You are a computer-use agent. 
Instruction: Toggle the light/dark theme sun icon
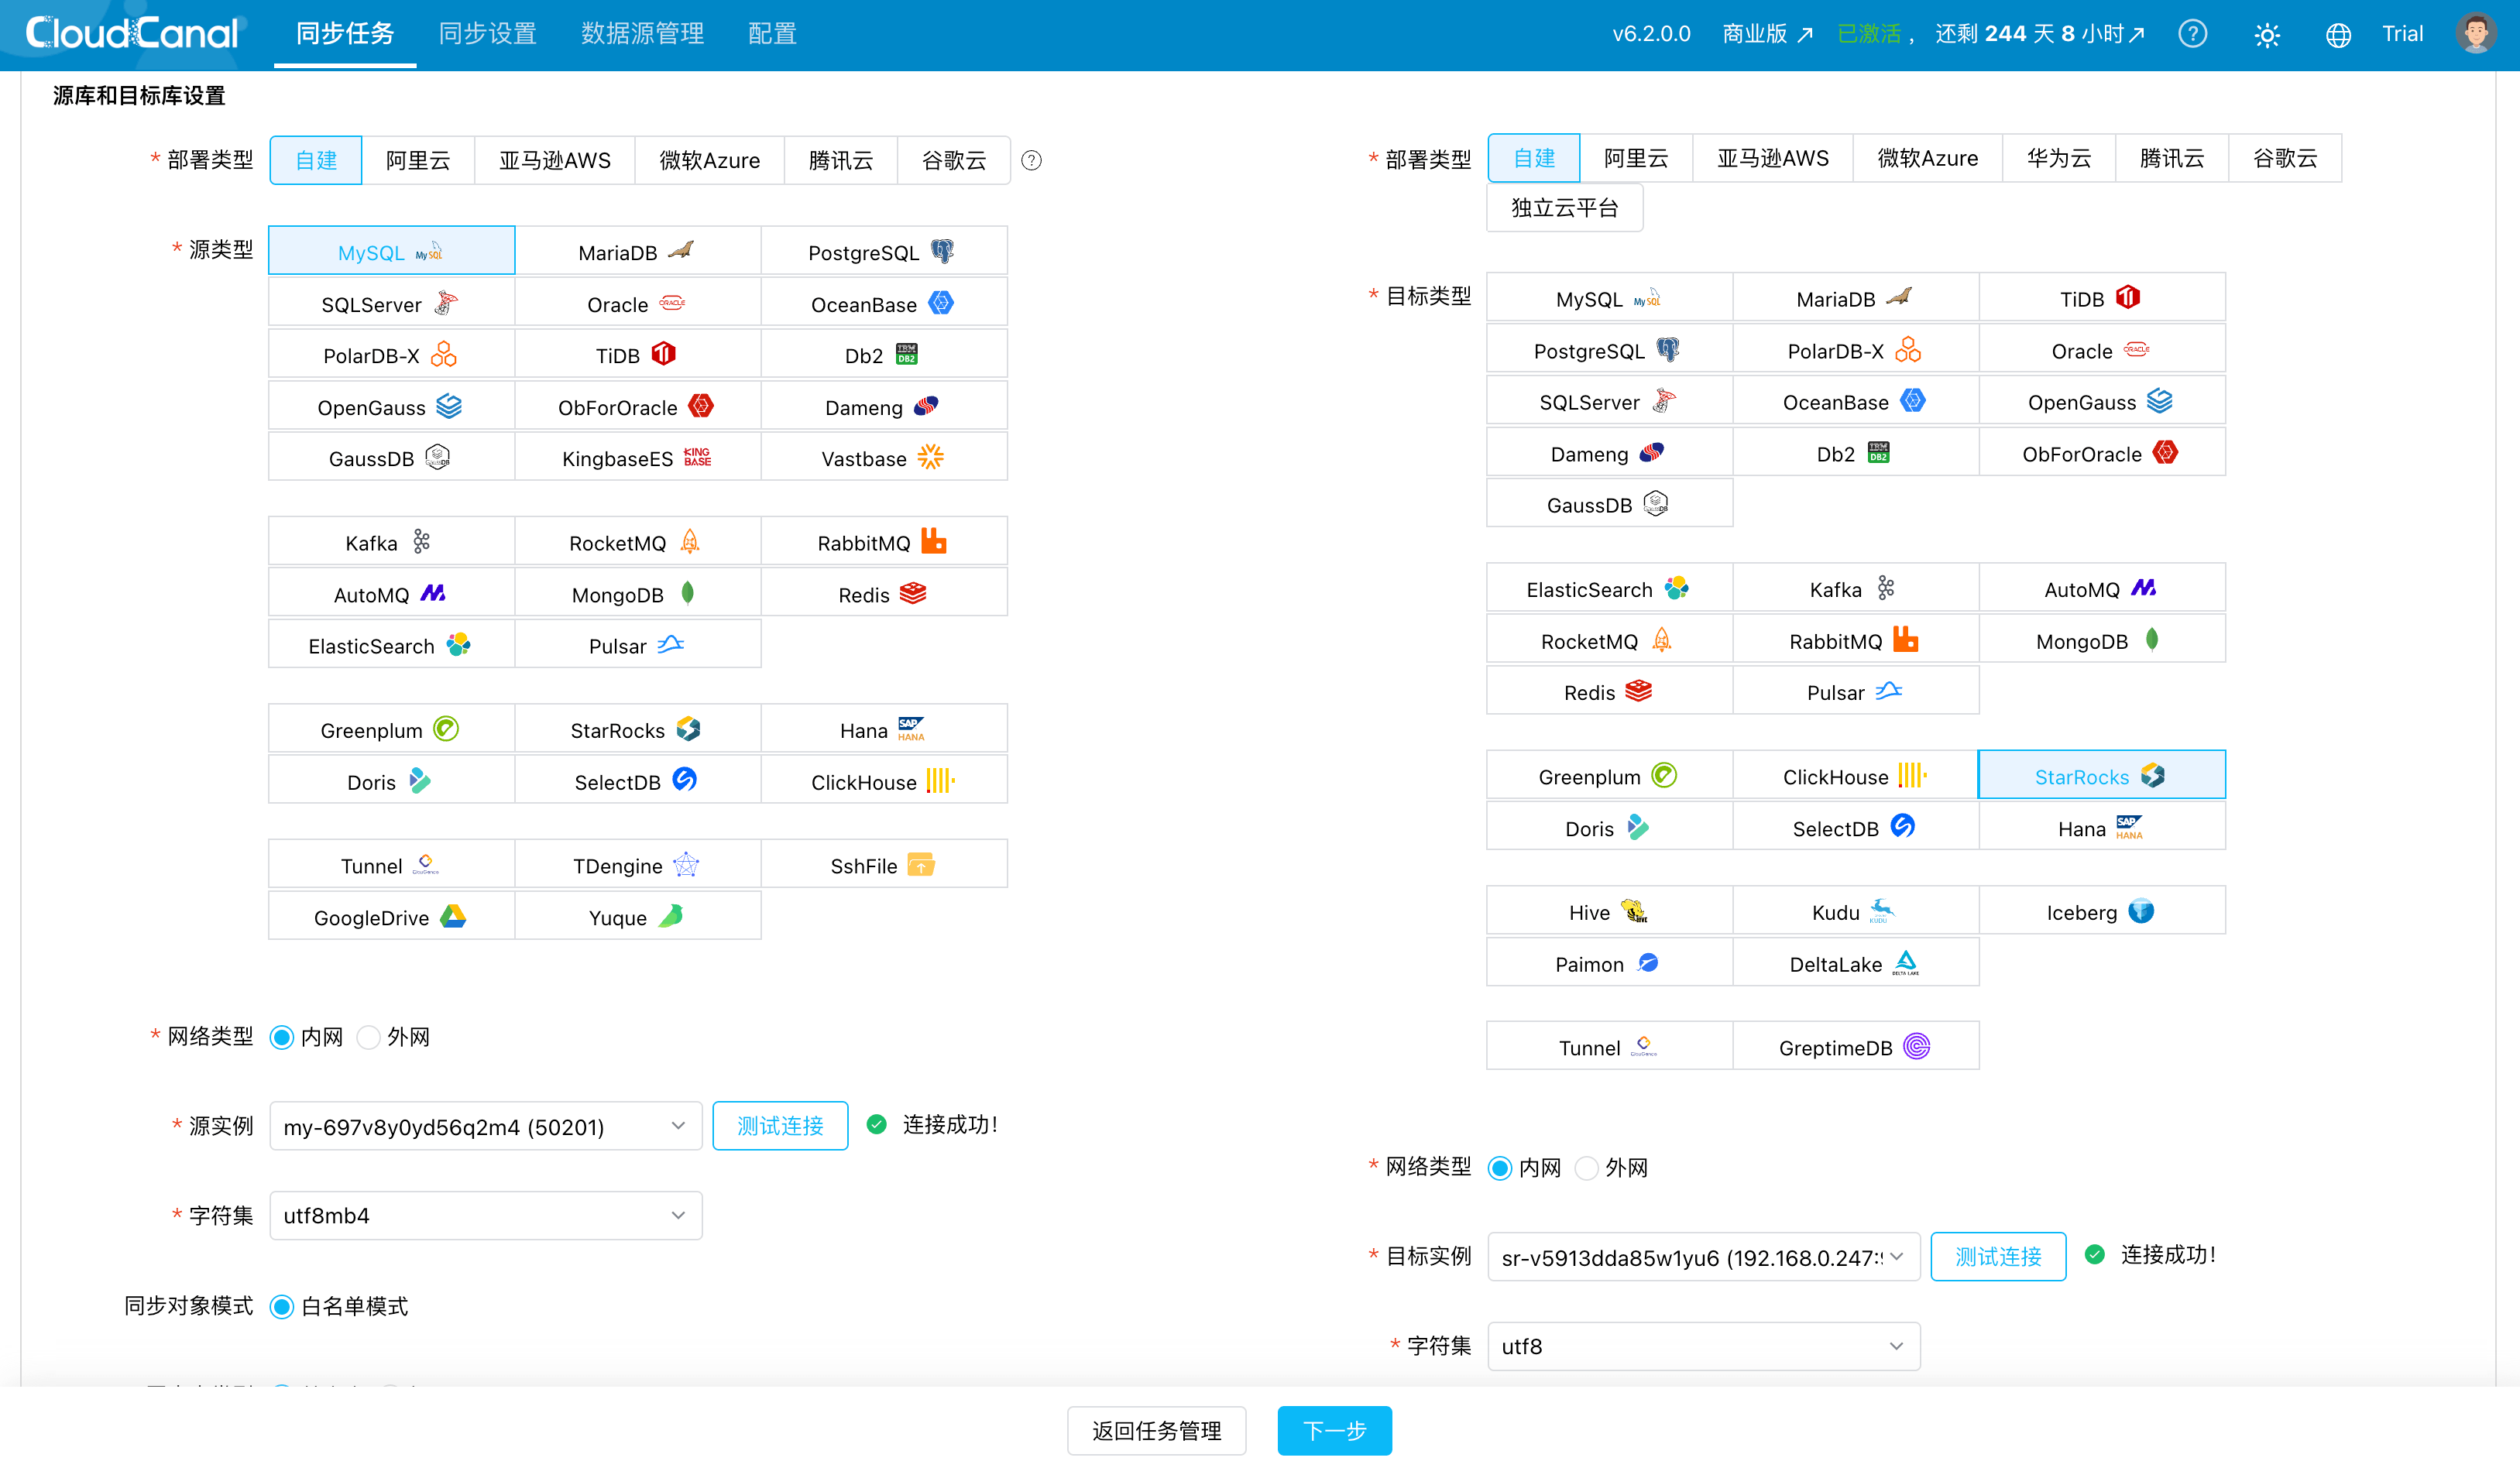[x=2266, y=35]
